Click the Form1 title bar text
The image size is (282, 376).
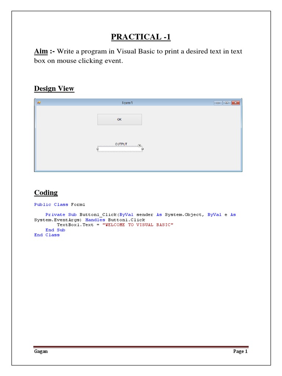pyautogui.click(x=127, y=103)
